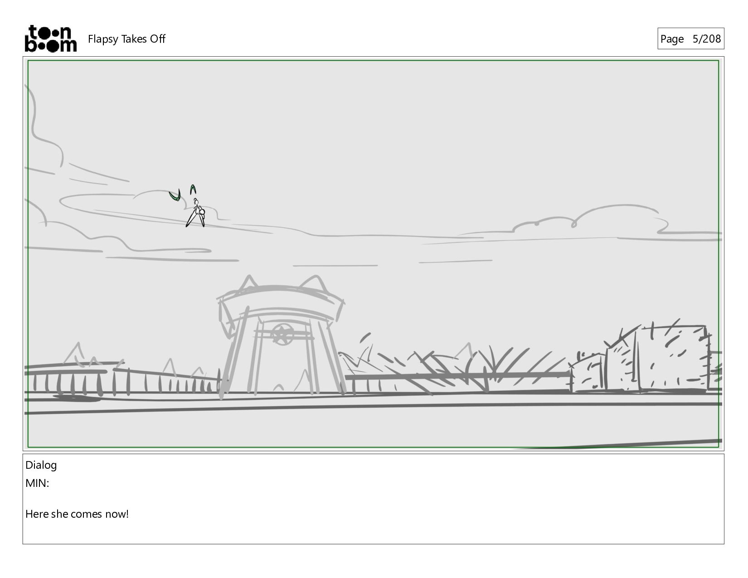Click the gate structure drawing
Viewport: 748px width, 578px height.
(x=281, y=336)
